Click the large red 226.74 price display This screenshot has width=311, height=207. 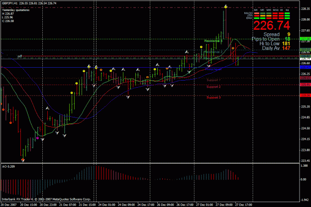[x=272, y=25]
